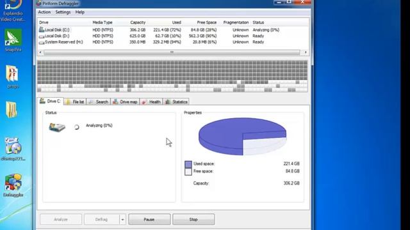
Task: Open the Explaindio Video Creator desktop icon
Action: click(13, 10)
